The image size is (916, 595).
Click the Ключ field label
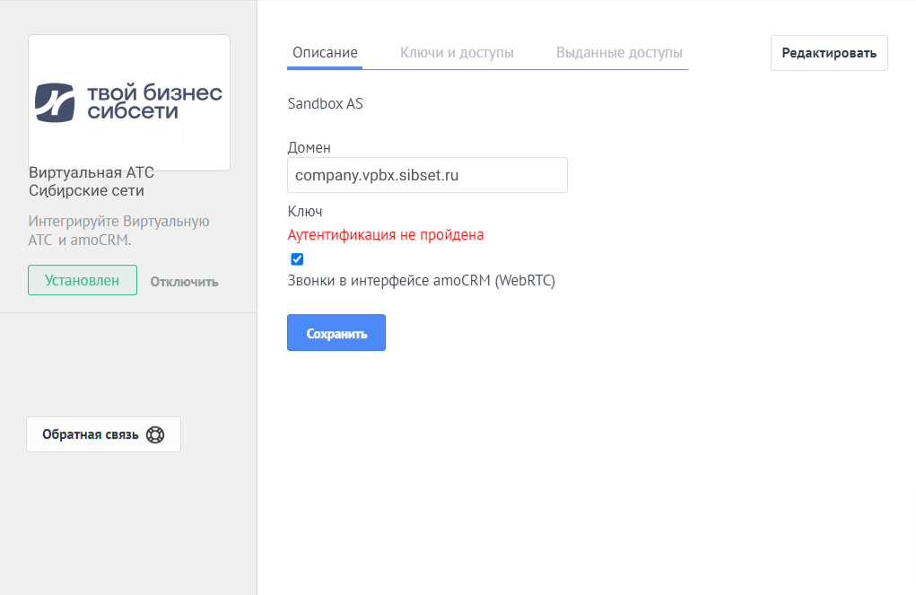(305, 211)
